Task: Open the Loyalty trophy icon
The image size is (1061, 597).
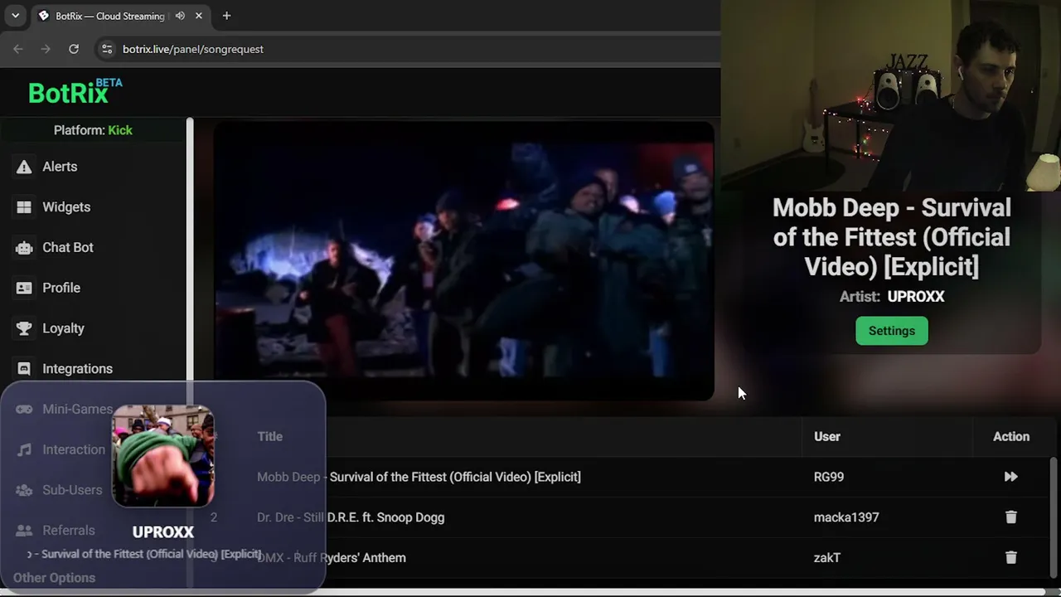Action: coord(24,328)
